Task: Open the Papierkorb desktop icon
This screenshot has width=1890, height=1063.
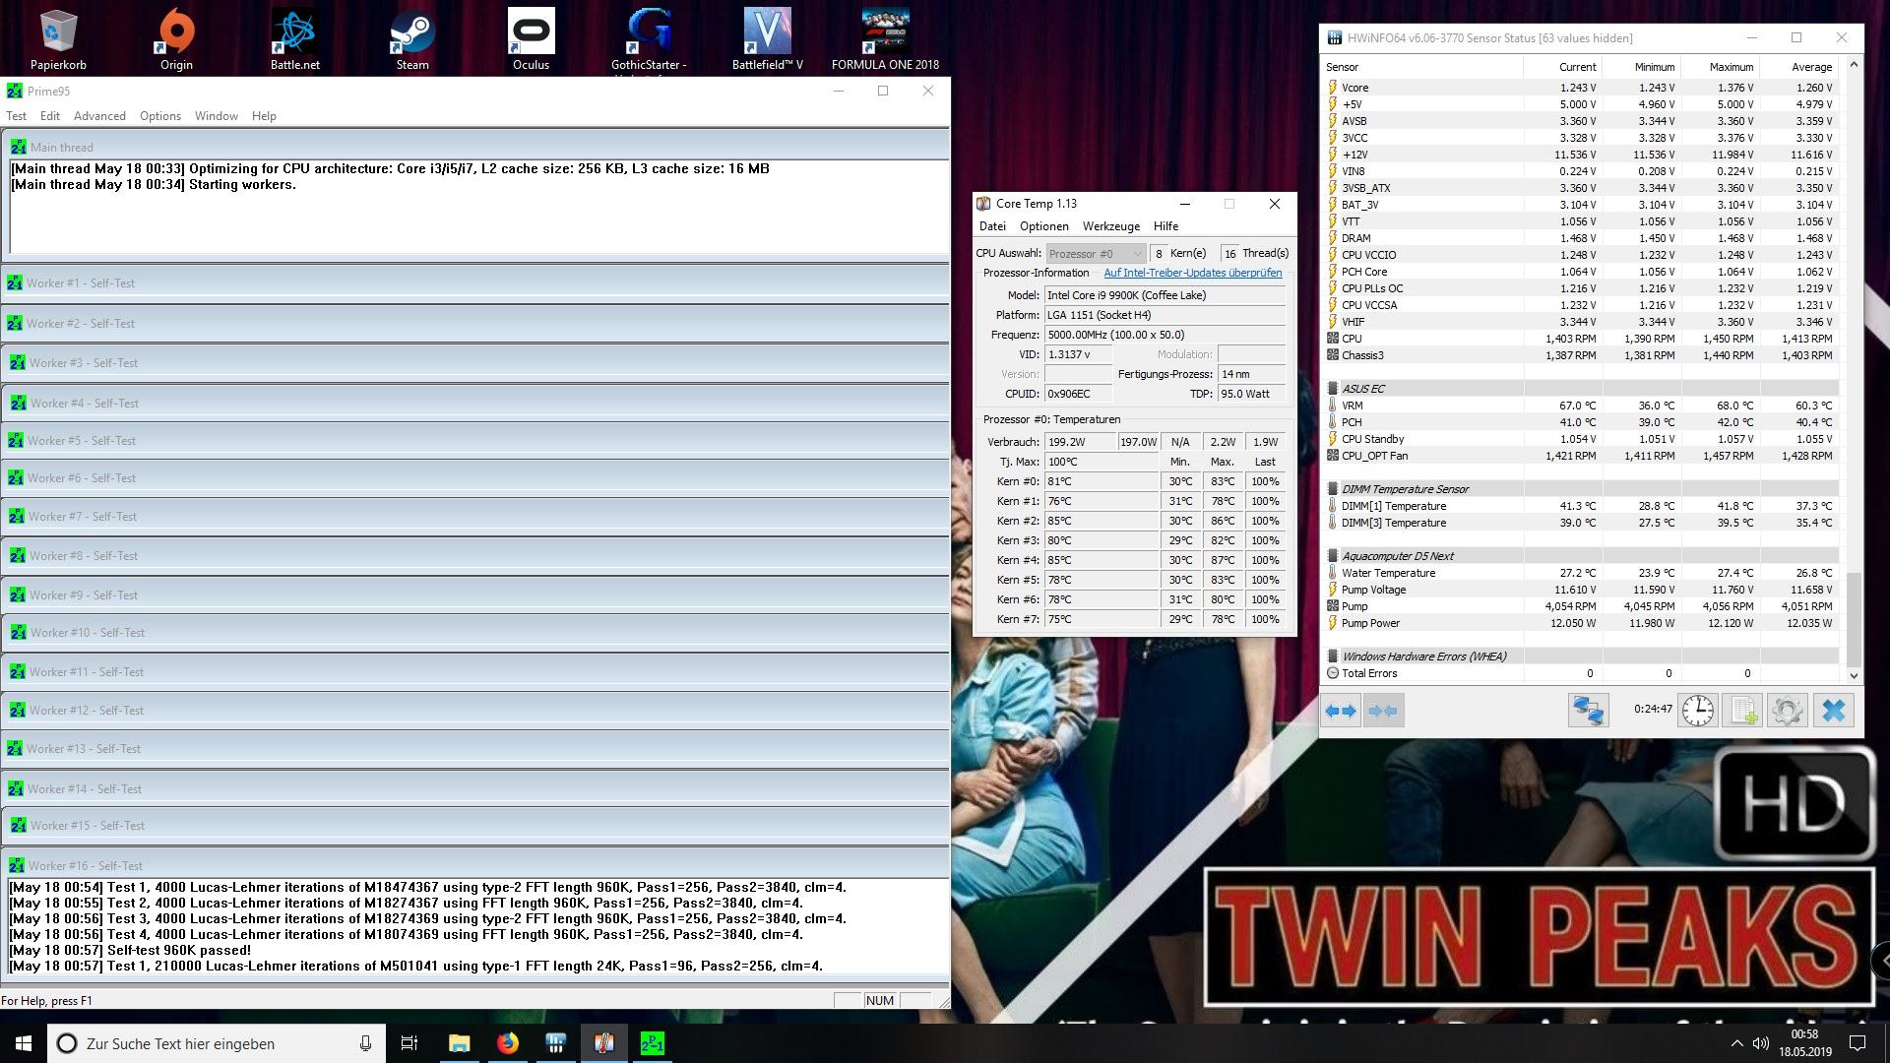Action: point(58,39)
